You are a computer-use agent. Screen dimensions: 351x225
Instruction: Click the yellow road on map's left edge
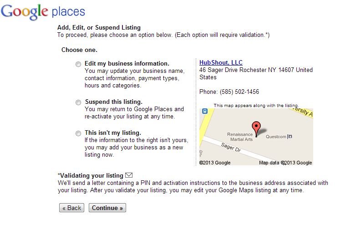point(203,125)
